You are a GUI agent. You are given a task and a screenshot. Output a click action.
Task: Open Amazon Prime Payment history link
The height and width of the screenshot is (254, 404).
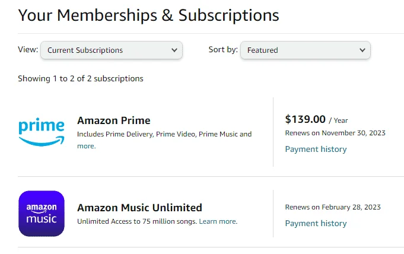click(x=316, y=149)
